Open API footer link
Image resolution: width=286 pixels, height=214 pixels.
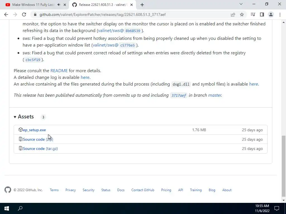coord(181,190)
